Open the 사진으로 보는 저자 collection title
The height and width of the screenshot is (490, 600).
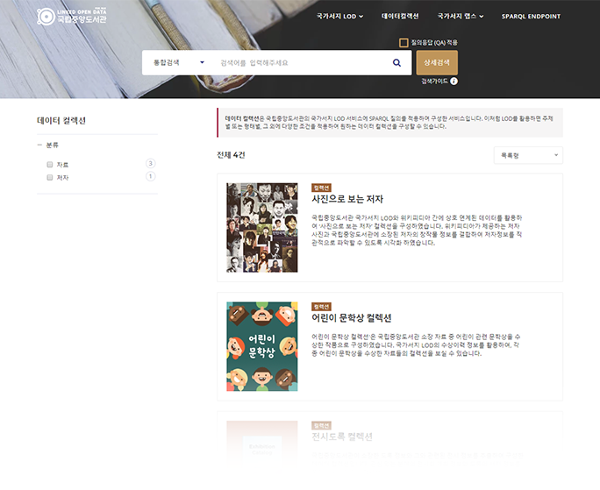pyautogui.click(x=347, y=199)
